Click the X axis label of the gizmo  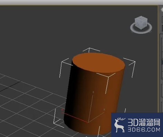point(104,109)
